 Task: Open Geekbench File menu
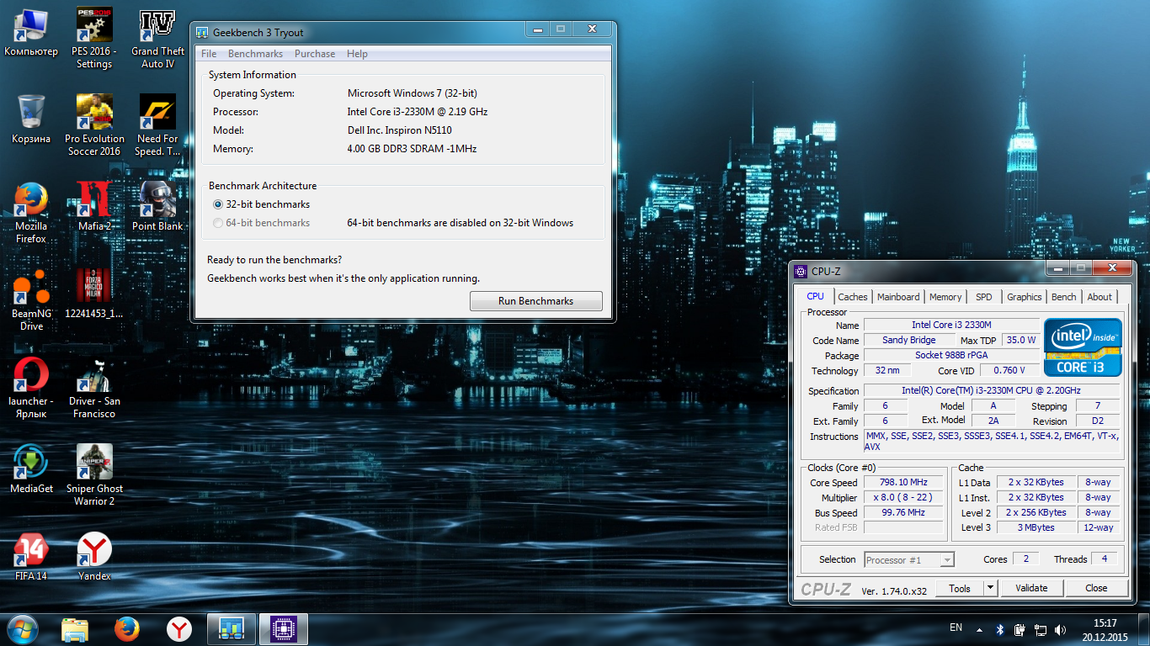point(209,54)
